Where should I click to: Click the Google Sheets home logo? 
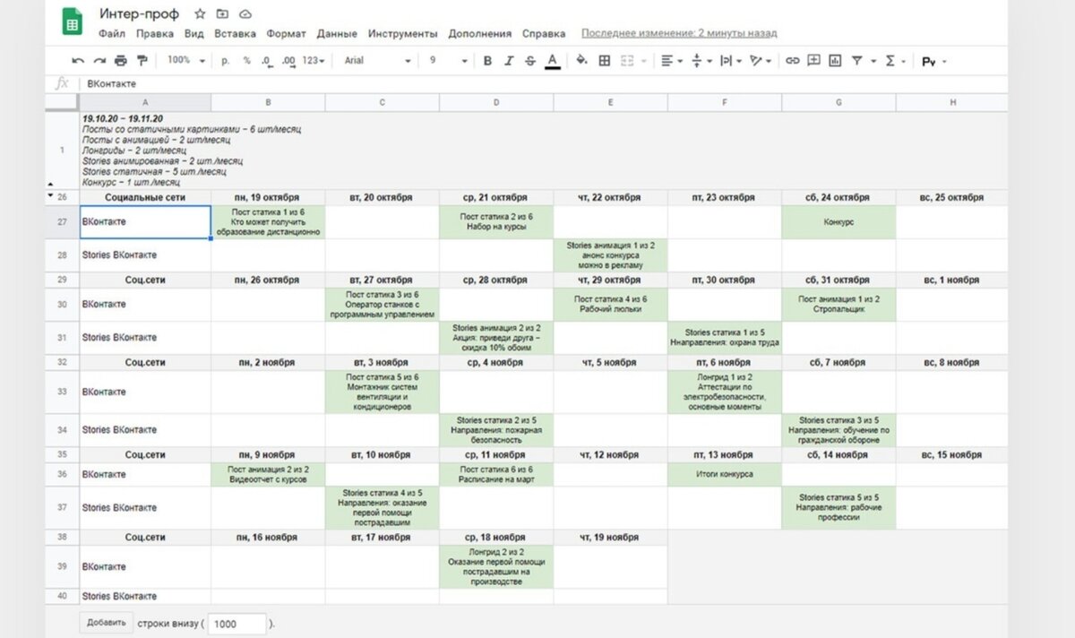[73, 22]
